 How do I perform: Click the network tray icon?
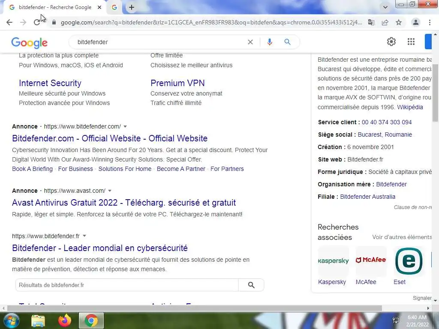396,320
